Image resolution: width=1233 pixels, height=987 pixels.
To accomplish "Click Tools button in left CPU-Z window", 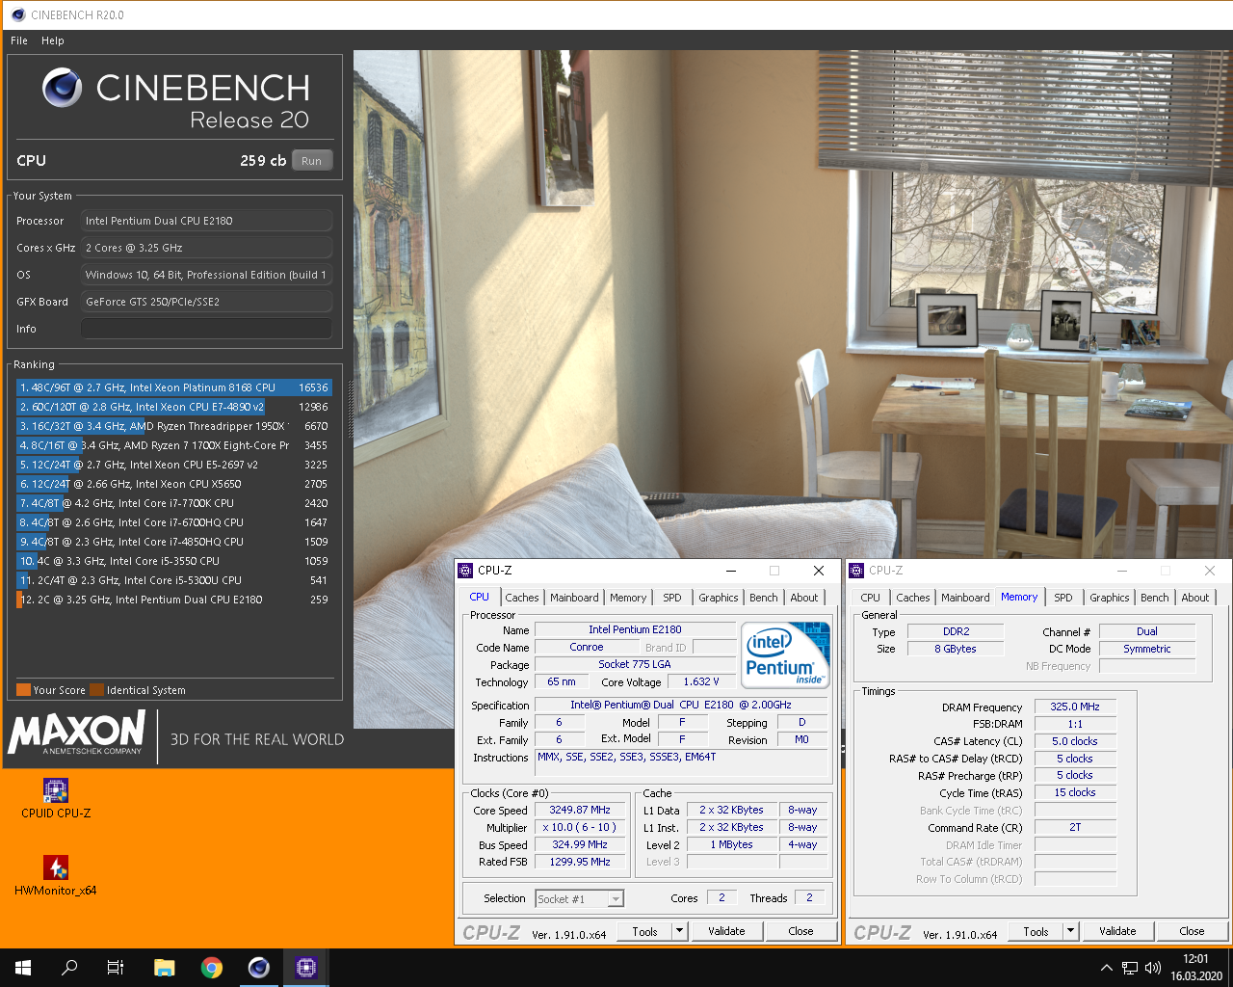I will pyautogui.click(x=644, y=931).
